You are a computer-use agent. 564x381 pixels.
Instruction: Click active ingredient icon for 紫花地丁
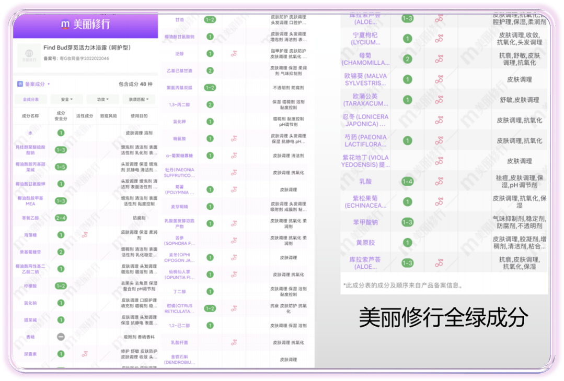point(439,161)
